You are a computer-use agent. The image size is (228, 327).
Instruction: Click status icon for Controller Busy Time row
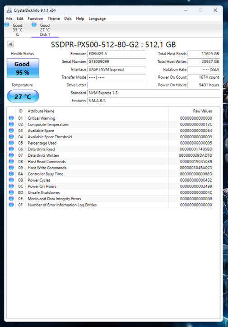[11, 174]
